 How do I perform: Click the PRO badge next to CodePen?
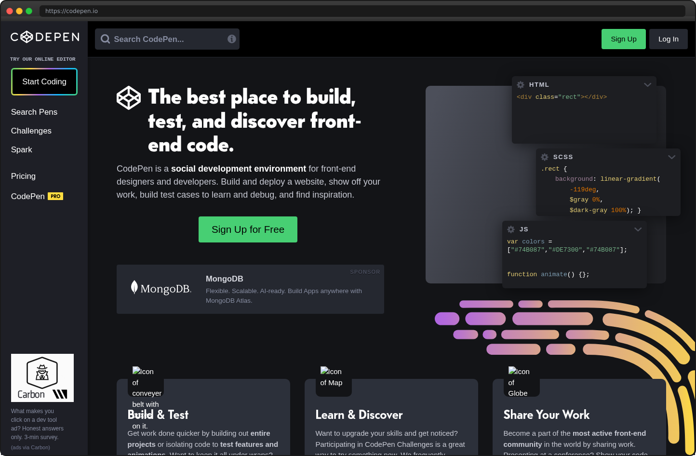coord(55,196)
